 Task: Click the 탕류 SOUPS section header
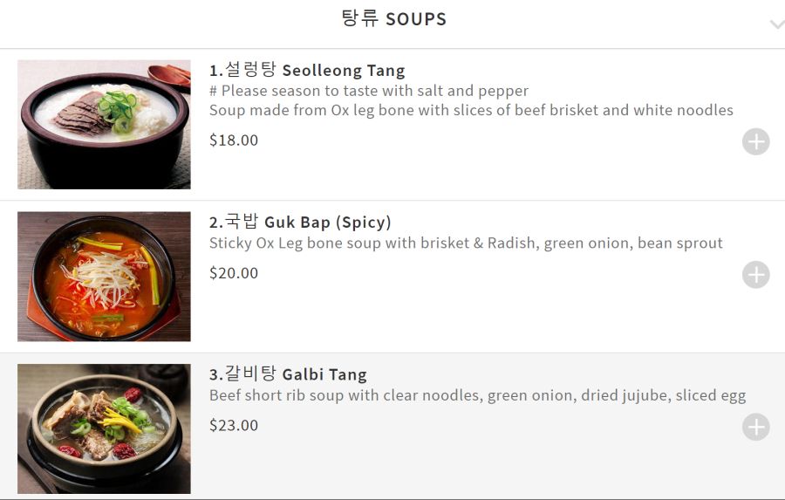tap(393, 18)
